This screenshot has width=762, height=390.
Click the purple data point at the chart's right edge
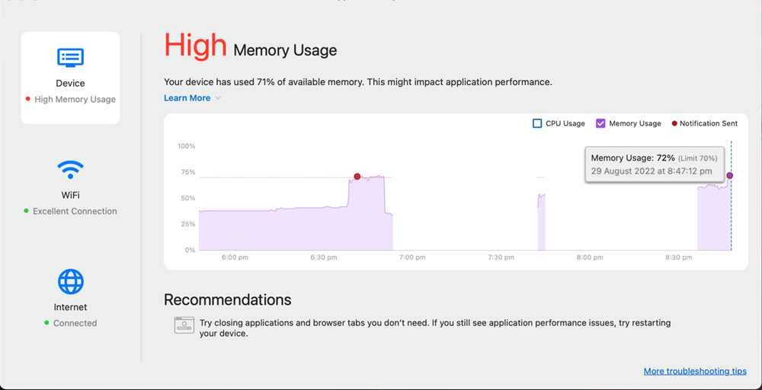[x=729, y=176]
